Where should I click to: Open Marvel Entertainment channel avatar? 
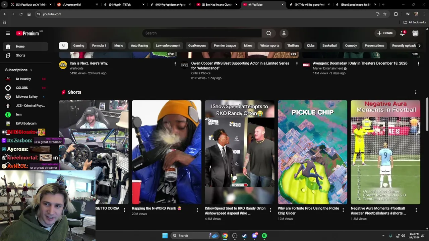coord(306,65)
